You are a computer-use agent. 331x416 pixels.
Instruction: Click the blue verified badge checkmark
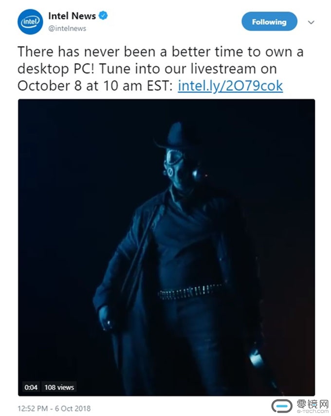103,16
